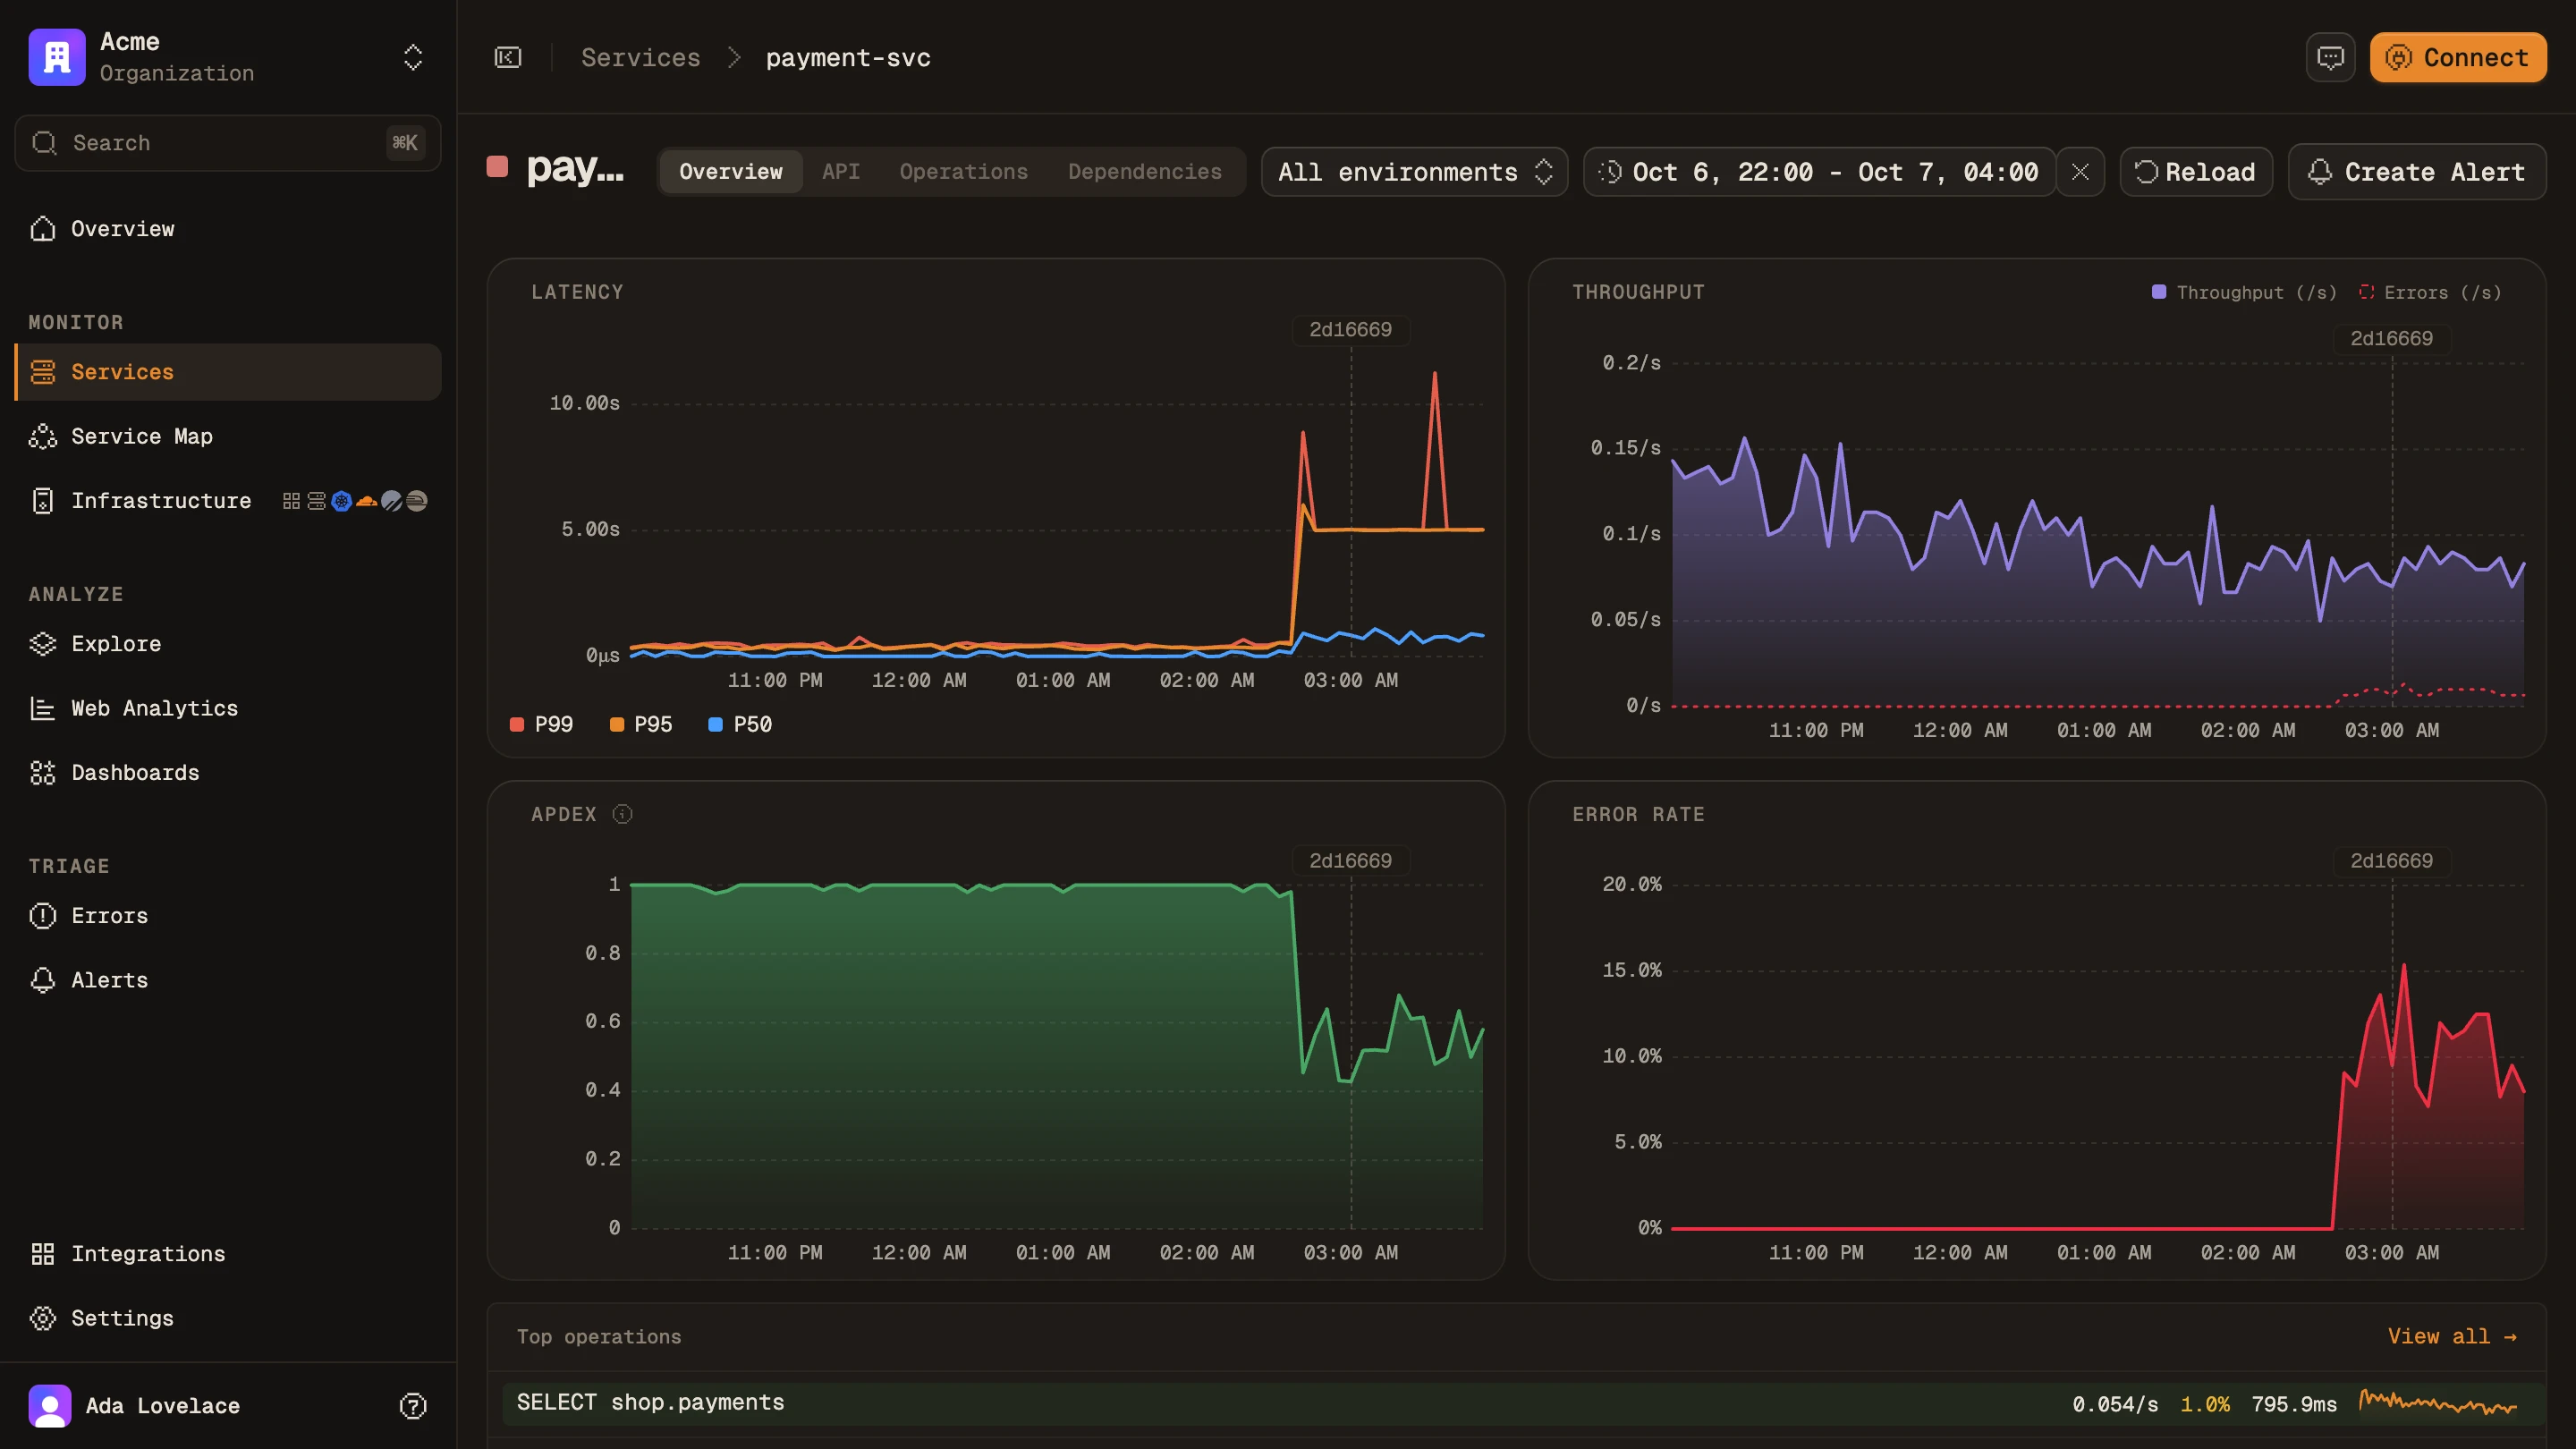Click the clock icon in time range picker
Image resolution: width=2576 pixels, height=1449 pixels.
click(1609, 172)
